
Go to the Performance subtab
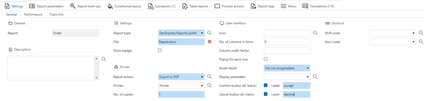pyautogui.click(x=33, y=14)
